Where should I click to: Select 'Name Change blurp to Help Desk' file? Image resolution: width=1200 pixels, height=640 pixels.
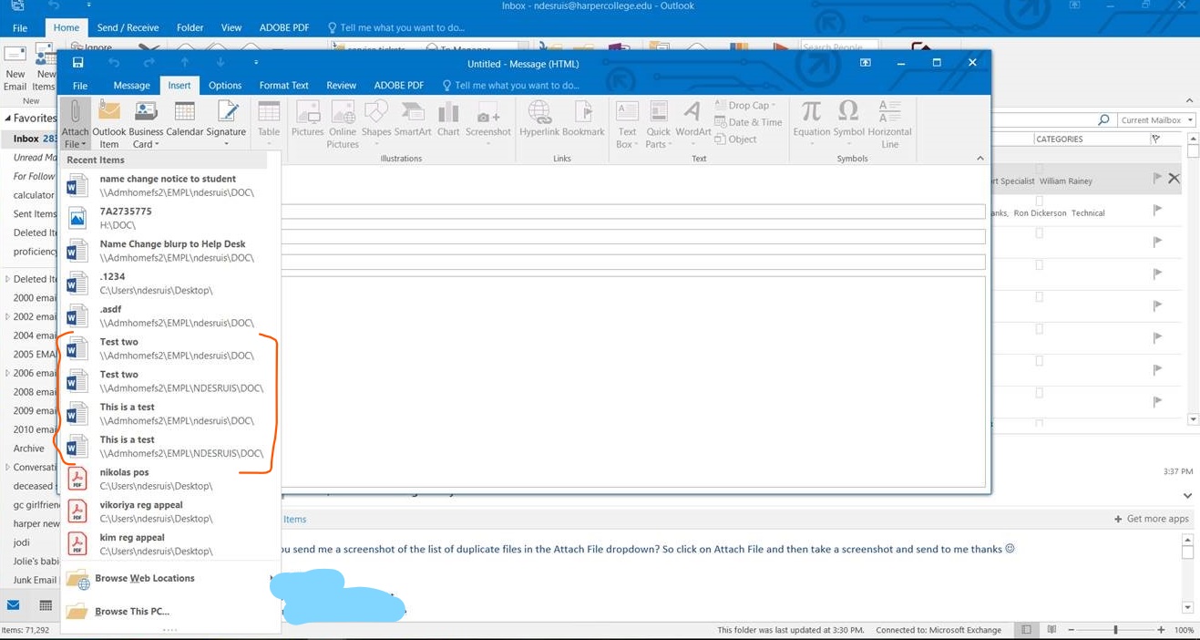(170, 251)
